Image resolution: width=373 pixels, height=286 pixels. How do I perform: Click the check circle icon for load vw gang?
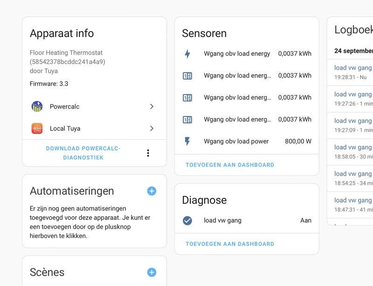coord(187,220)
